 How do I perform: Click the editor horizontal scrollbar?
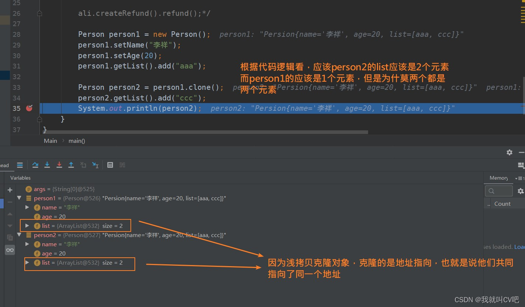pos(206,132)
